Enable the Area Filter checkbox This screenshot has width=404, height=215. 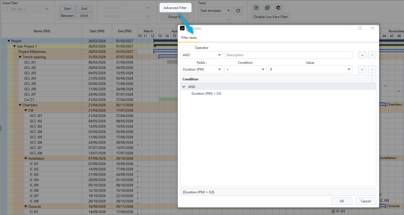5,9
